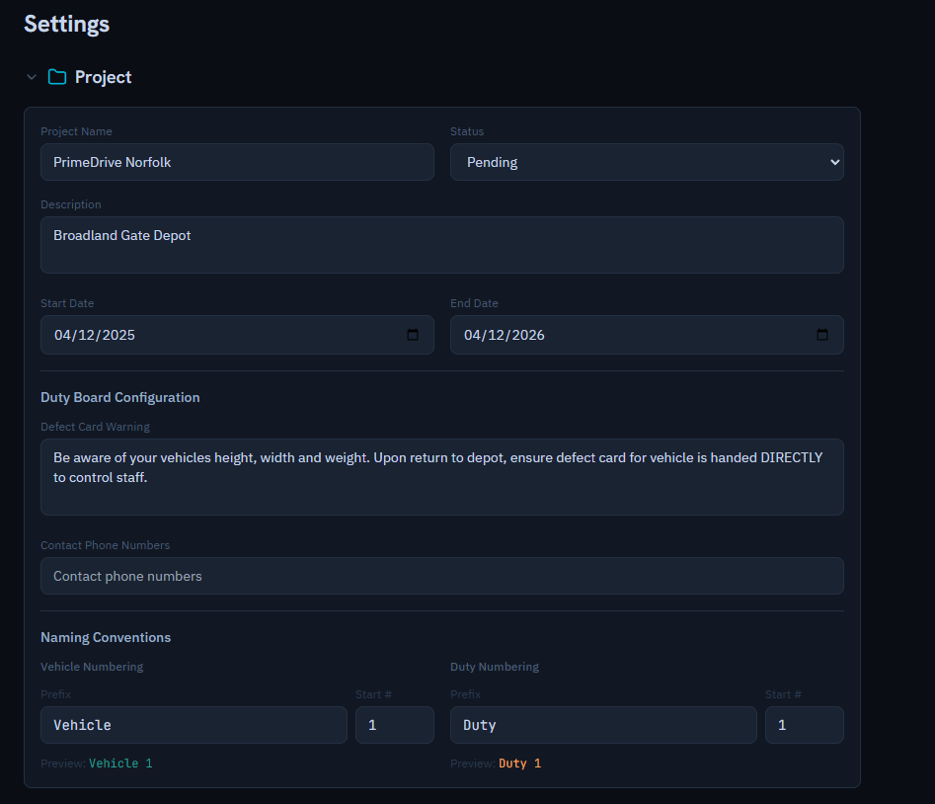935x804 pixels.
Task: Click the Settings page heading
Action: click(x=66, y=24)
